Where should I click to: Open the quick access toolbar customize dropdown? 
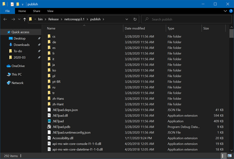(23, 4)
